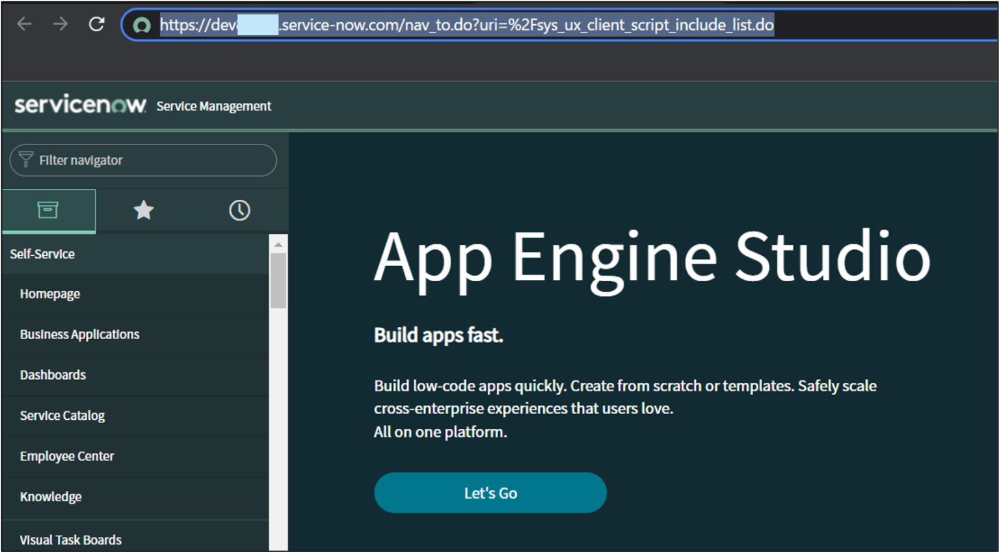Open the History clock icon in the navigator
The height and width of the screenshot is (552, 999).
[239, 210]
